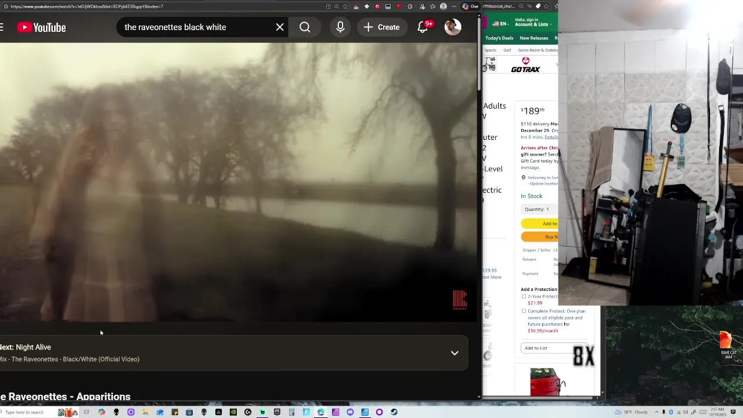
Task: Click the video player area
Action: pos(238,182)
